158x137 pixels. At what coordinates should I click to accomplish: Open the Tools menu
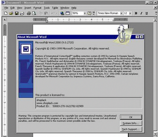tap(47, 8)
